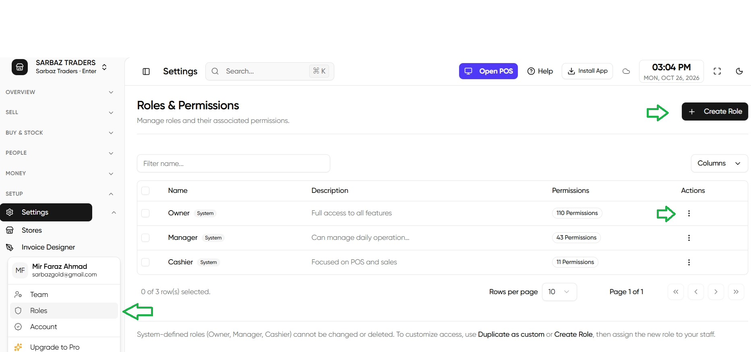Go to previous page of roles
This screenshot has width=751, height=352.
[696, 292]
